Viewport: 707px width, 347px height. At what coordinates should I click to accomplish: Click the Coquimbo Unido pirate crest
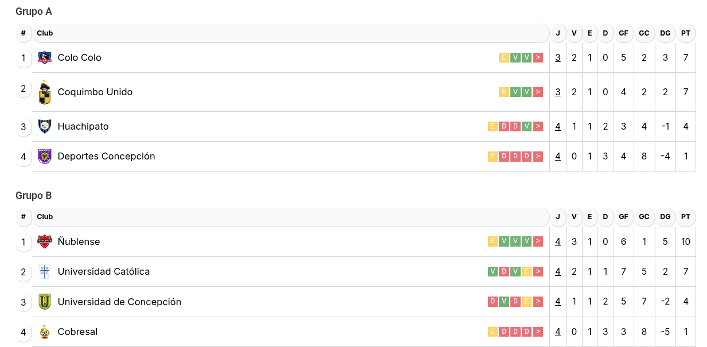click(45, 92)
